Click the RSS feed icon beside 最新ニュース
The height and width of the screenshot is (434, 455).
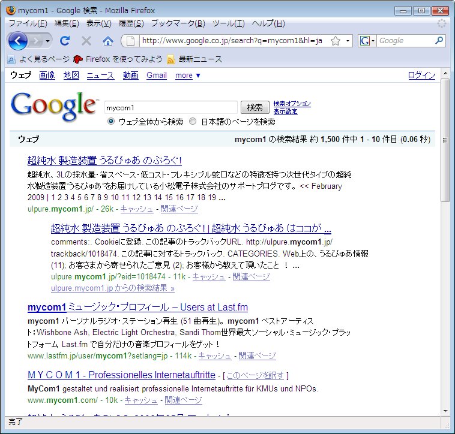(x=171, y=60)
